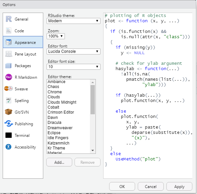Image resolution: width=197 pixels, height=194 pixels.
Task: Select Chaos editor theme
Action: pyautogui.click(x=69, y=87)
